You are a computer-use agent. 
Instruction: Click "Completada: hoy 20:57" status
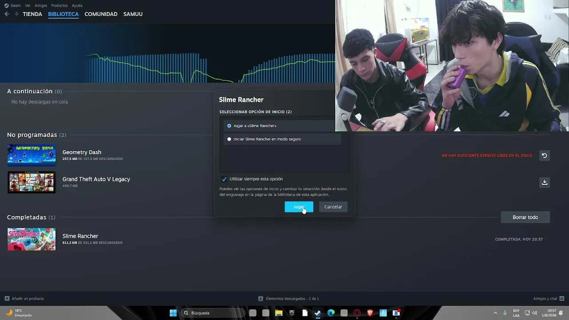(519, 239)
